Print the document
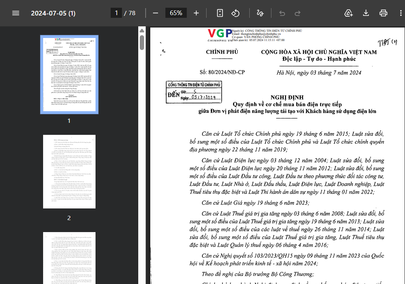The image size is (405, 284). pyautogui.click(x=383, y=13)
